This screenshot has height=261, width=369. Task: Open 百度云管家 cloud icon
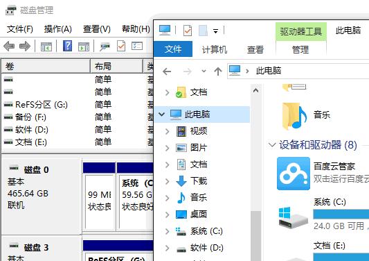point(294,174)
